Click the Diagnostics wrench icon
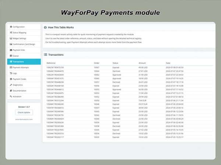Screen dimensions: 221x165 coord(11,85)
